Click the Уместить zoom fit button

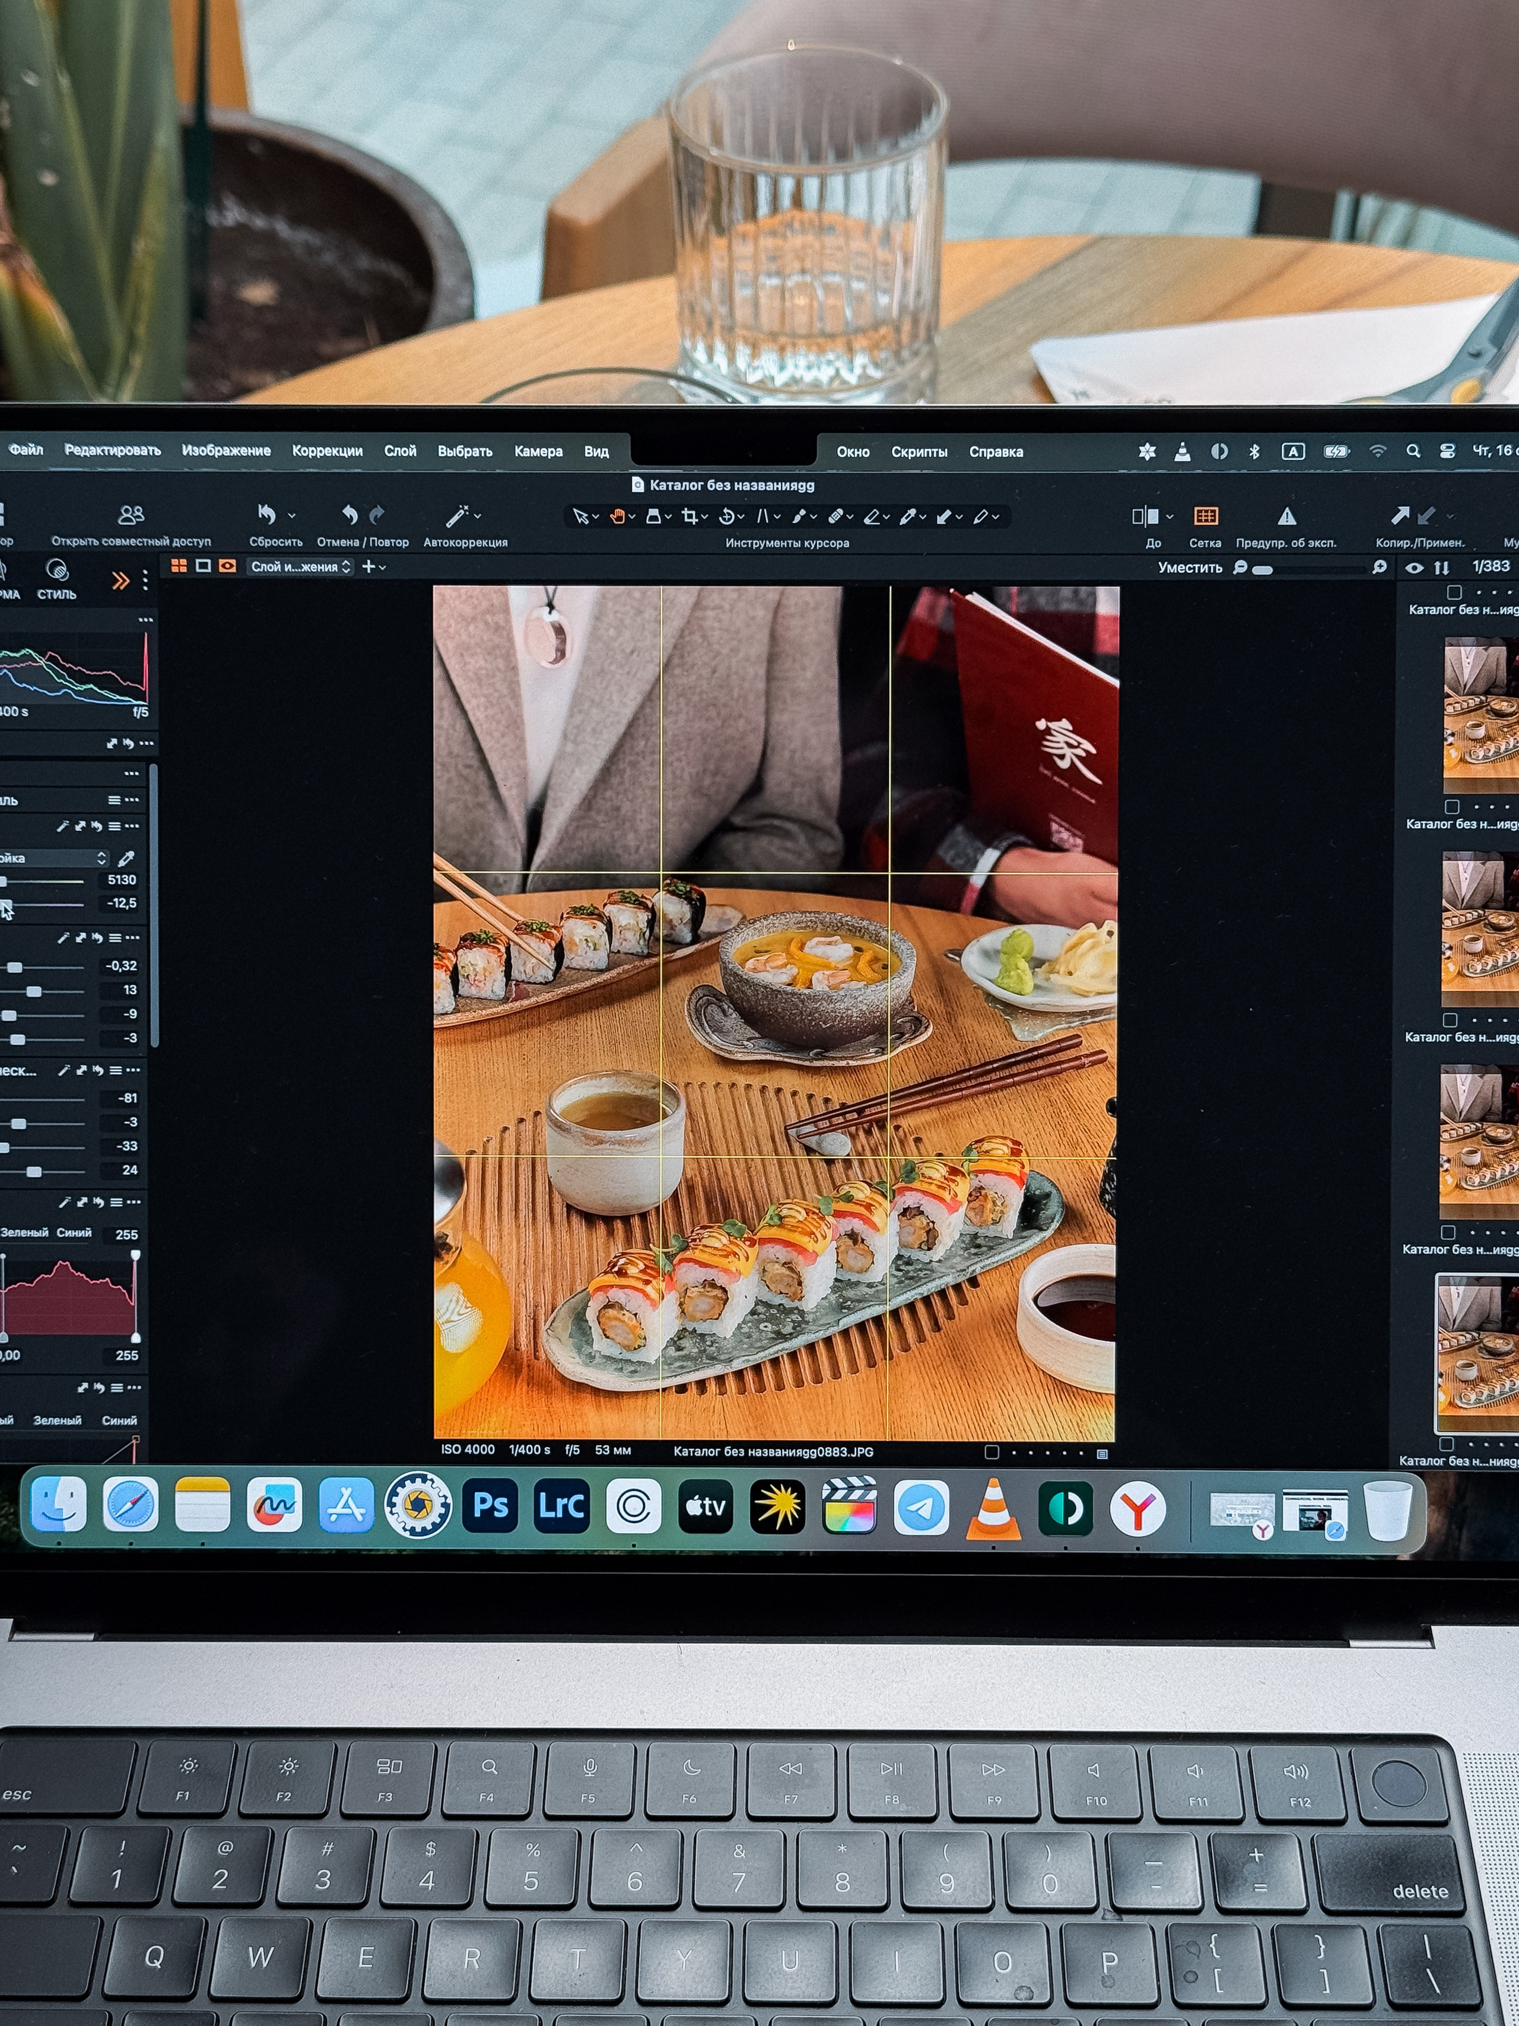click(1189, 568)
